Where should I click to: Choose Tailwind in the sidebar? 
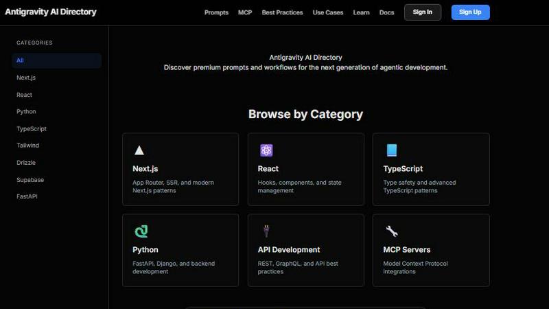(x=27, y=146)
